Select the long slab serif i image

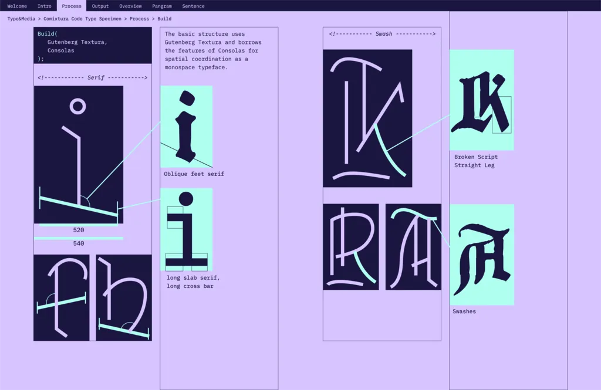186,229
